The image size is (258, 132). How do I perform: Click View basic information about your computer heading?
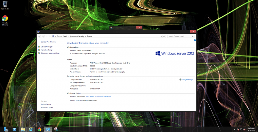[88, 43]
